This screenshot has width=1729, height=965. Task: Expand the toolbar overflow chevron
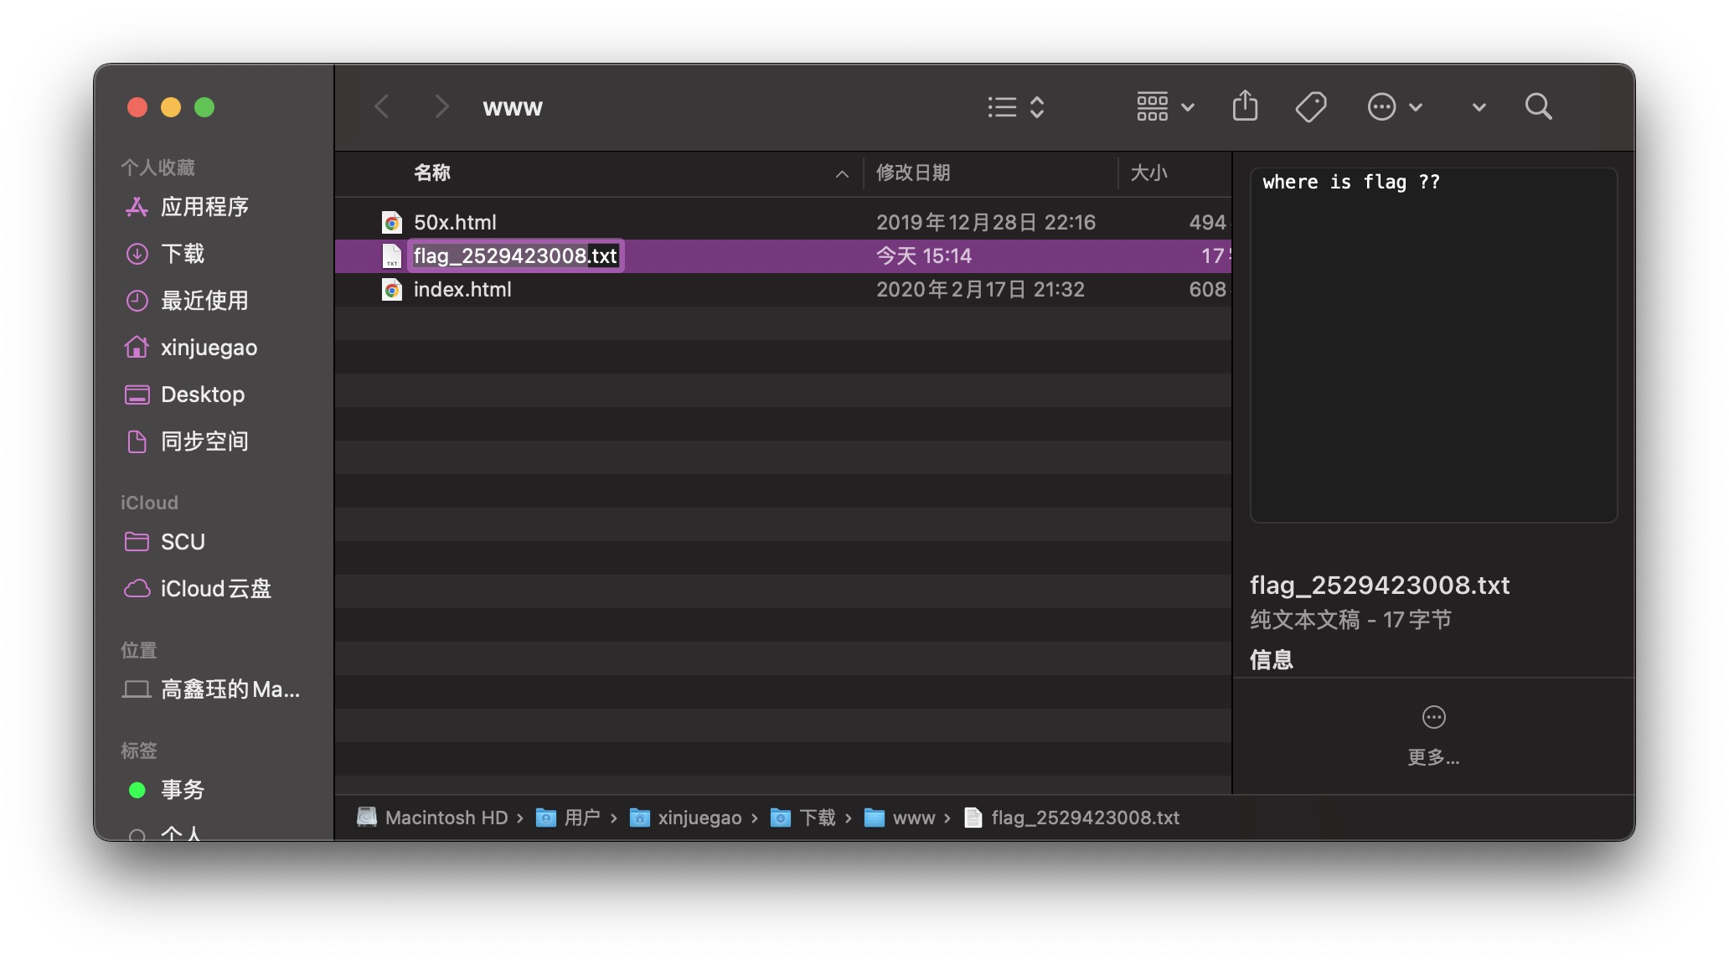pyautogui.click(x=1479, y=106)
